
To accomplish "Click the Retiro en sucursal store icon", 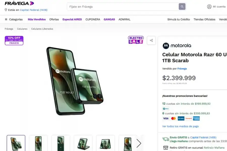I will point(166,147).
